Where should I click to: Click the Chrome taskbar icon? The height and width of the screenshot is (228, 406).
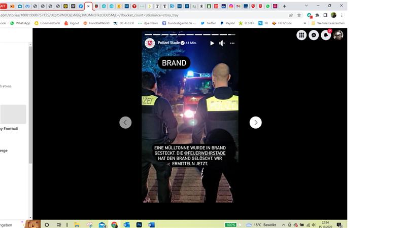pos(114,224)
